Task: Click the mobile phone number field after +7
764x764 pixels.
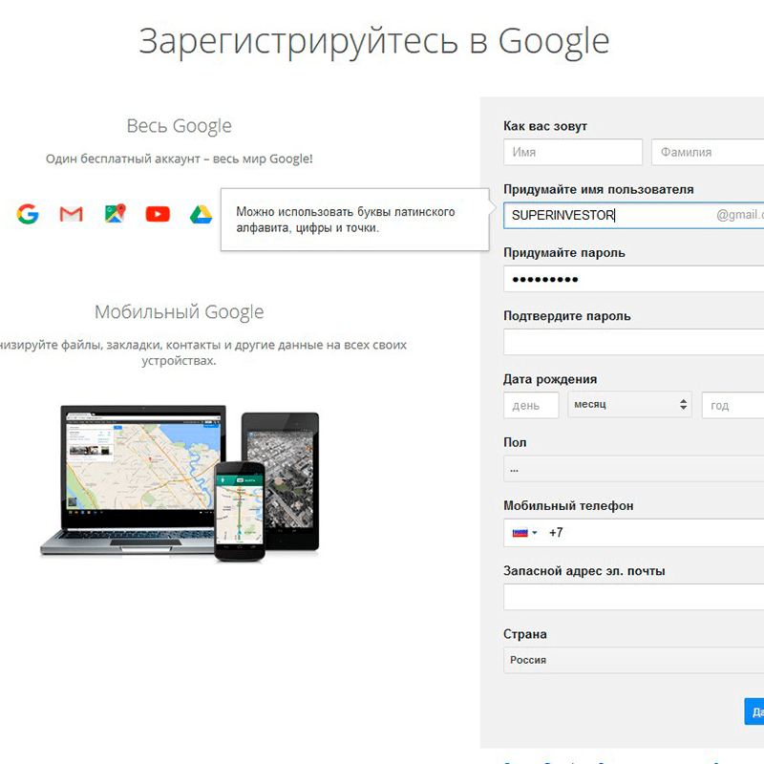Action: pyautogui.click(x=659, y=533)
